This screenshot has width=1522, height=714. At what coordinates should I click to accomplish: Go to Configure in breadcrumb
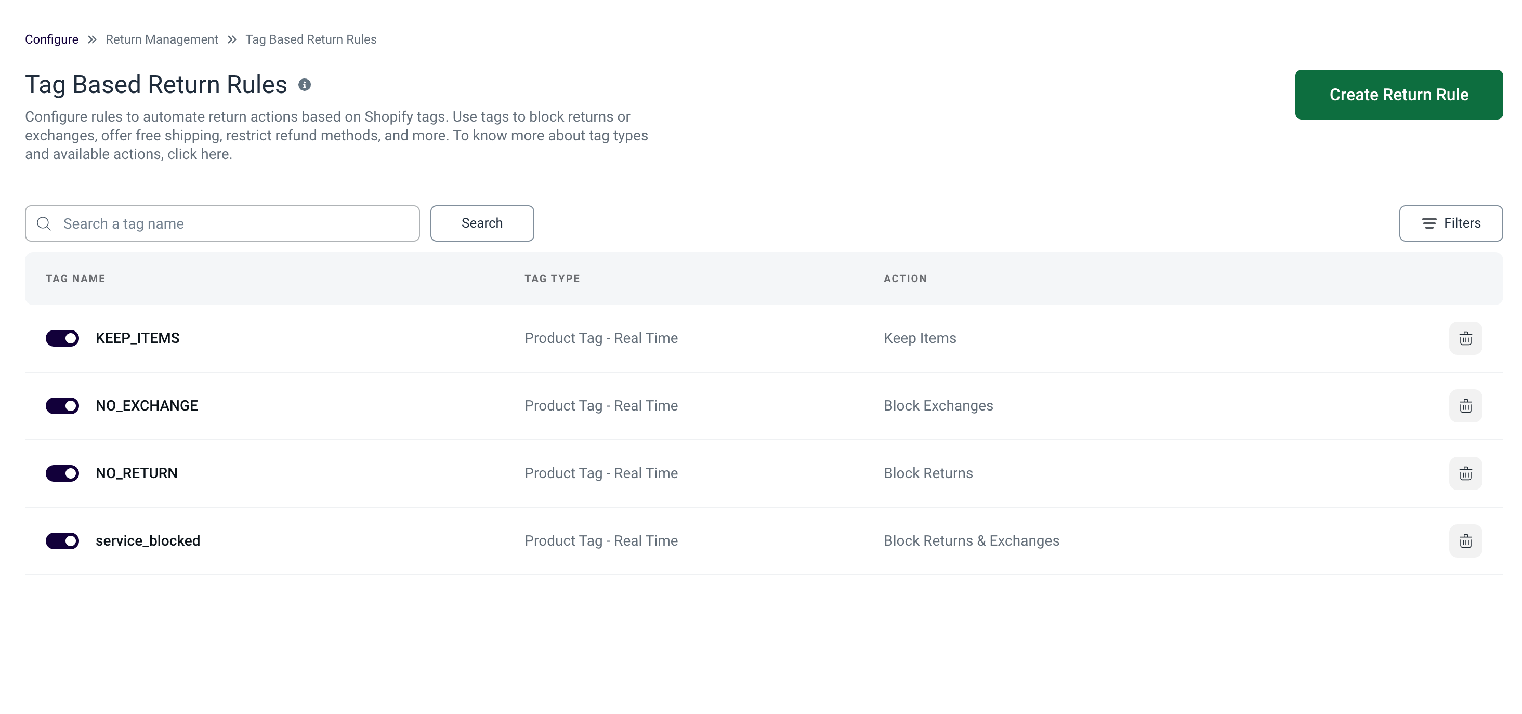click(x=51, y=39)
